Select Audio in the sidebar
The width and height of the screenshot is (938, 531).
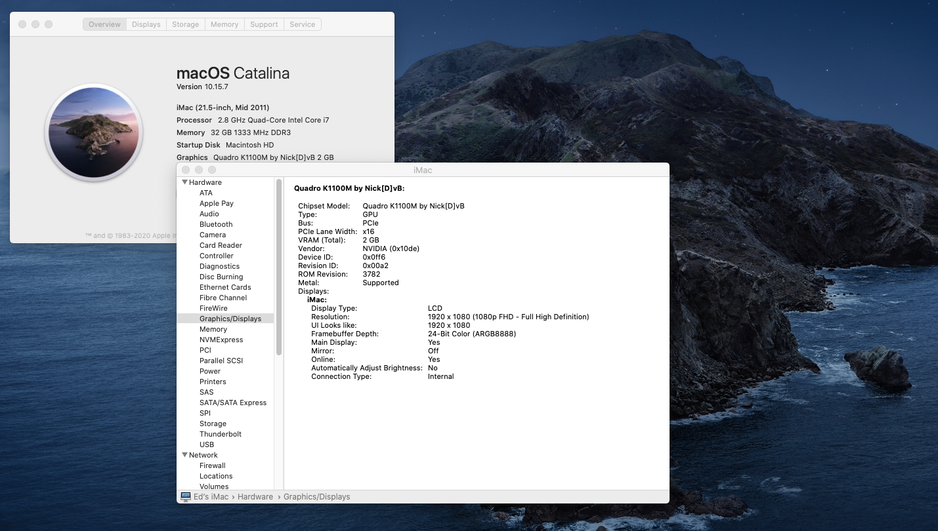(x=209, y=214)
